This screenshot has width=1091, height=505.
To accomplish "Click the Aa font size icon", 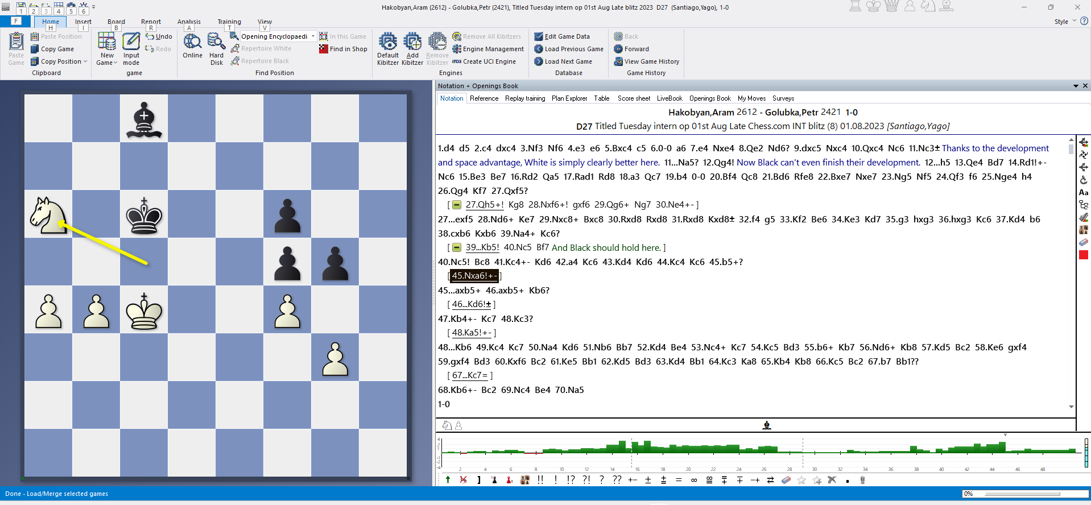I will [1084, 192].
